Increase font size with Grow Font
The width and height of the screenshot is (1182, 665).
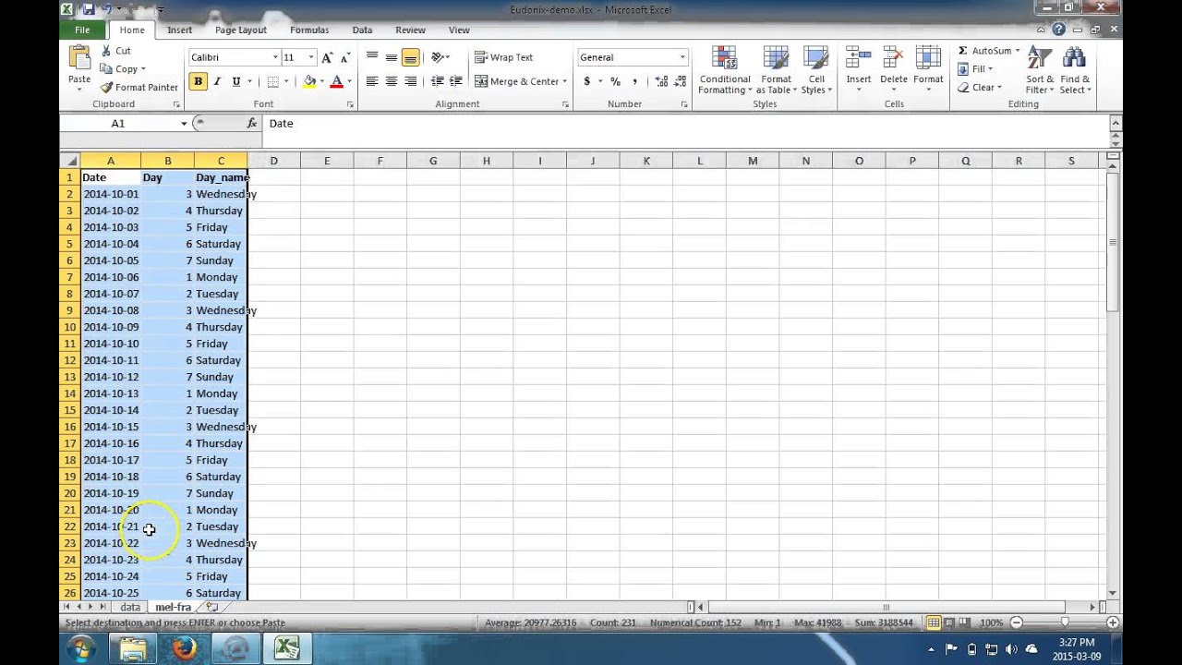pyautogui.click(x=327, y=57)
